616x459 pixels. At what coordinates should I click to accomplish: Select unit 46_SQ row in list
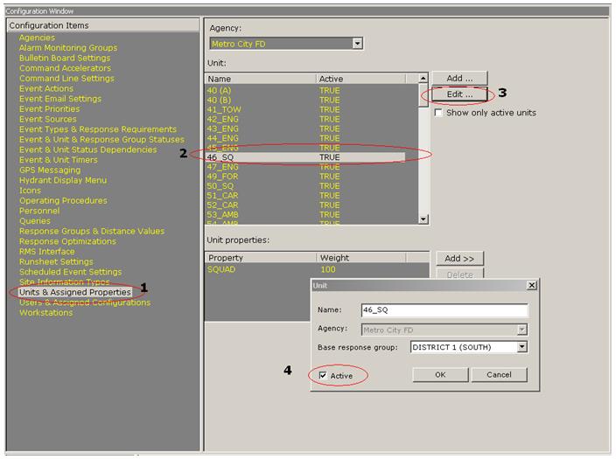point(262,156)
